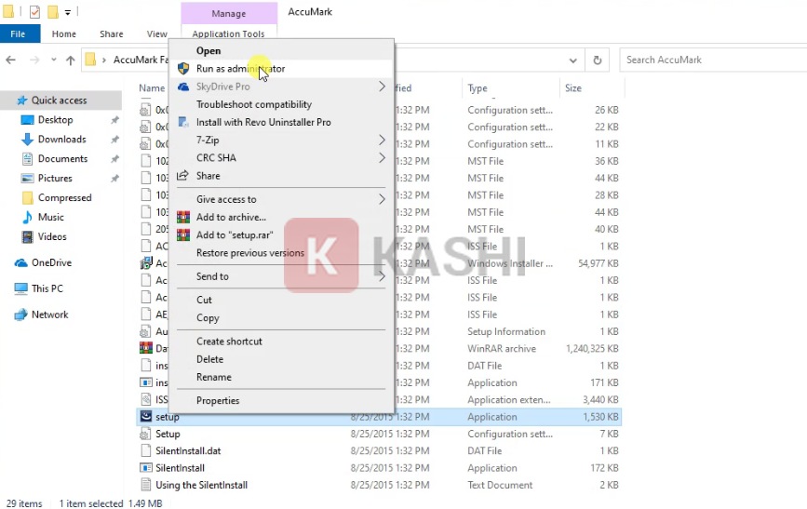This screenshot has height=509, width=807.
Task: Click the Desktop folder icon in sidebar
Action: pos(27,120)
